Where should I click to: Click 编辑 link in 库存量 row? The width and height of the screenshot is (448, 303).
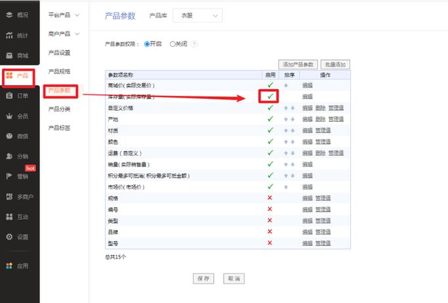[x=308, y=96]
